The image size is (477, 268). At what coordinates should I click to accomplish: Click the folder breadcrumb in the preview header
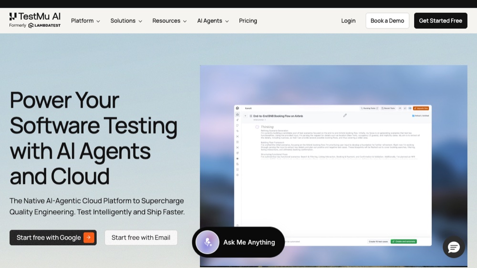click(420, 115)
